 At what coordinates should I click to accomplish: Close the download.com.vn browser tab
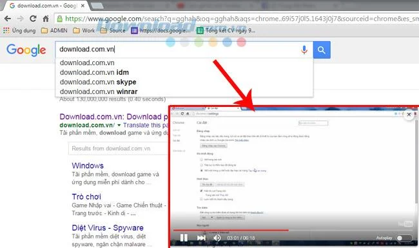coord(83,5)
